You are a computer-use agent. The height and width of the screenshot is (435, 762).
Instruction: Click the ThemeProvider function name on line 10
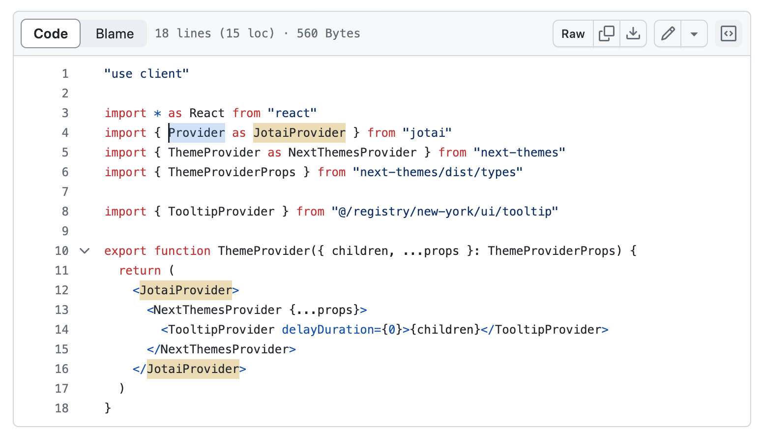coord(264,251)
